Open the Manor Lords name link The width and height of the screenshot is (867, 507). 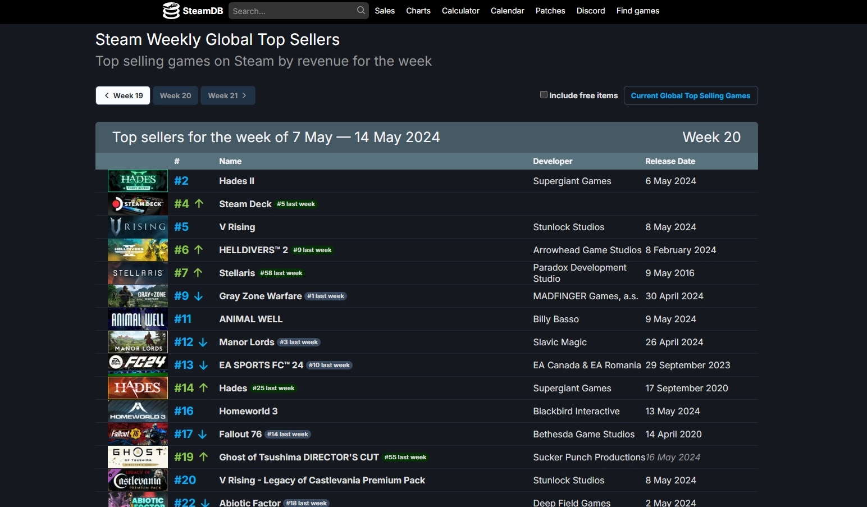pos(247,342)
